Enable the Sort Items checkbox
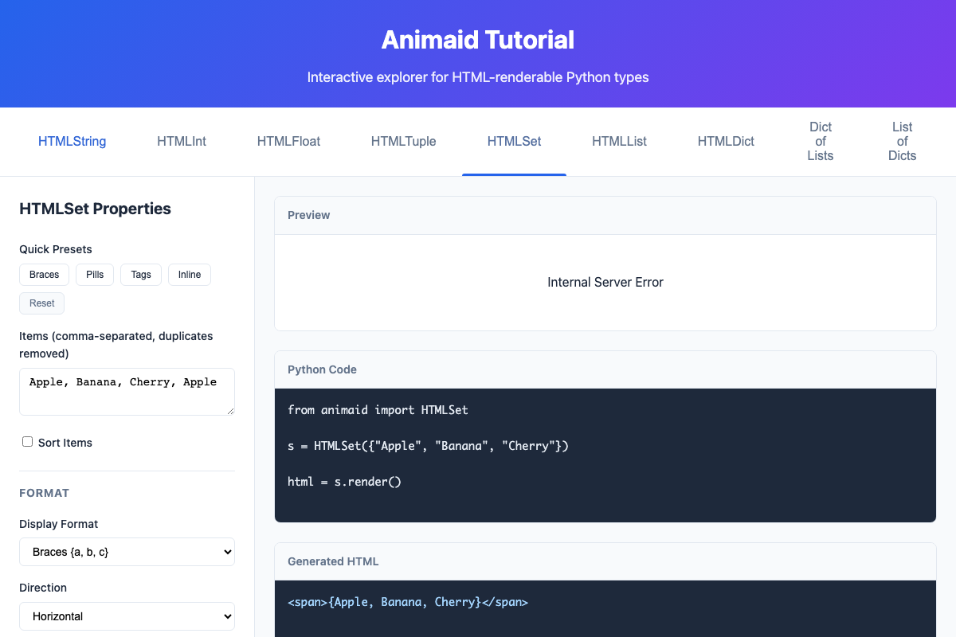The width and height of the screenshot is (956, 637). click(x=27, y=441)
